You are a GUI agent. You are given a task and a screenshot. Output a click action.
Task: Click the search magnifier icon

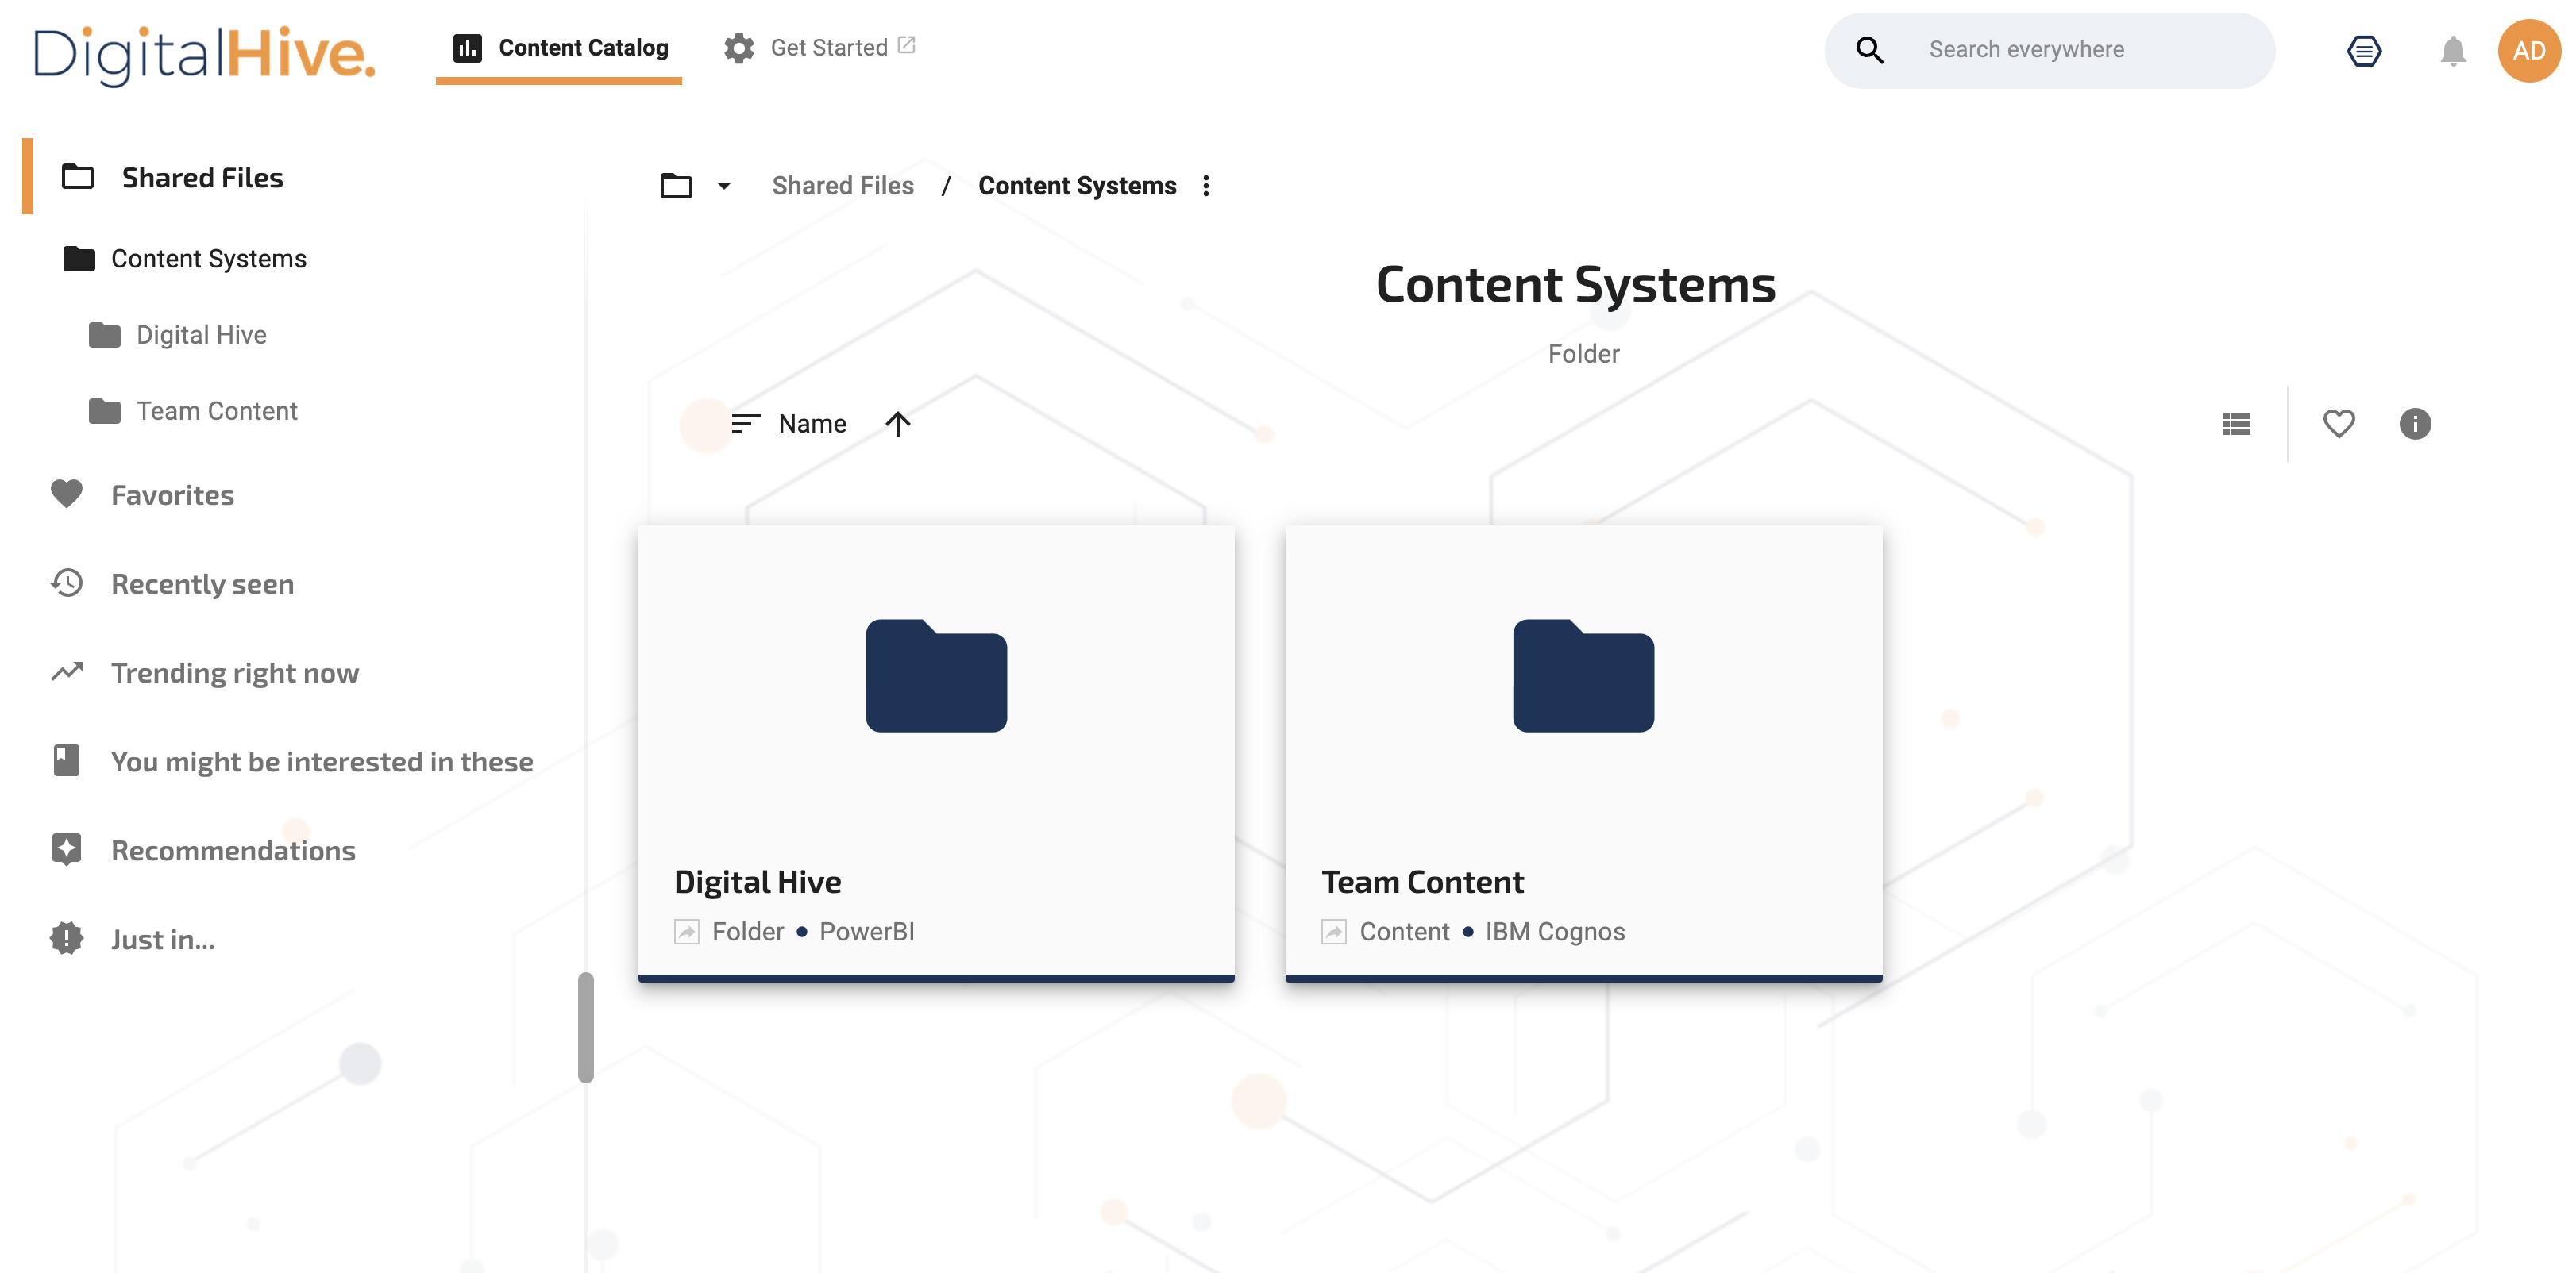(x=1870, y=50)
